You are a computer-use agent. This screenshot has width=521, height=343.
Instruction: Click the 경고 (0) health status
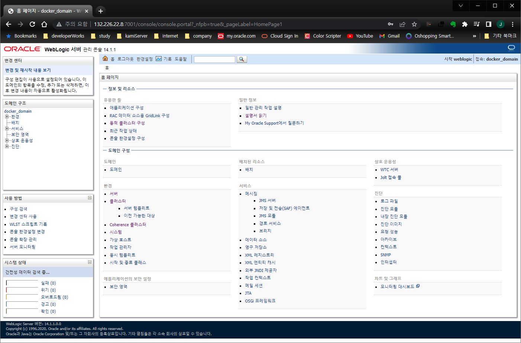click(48, 304)
